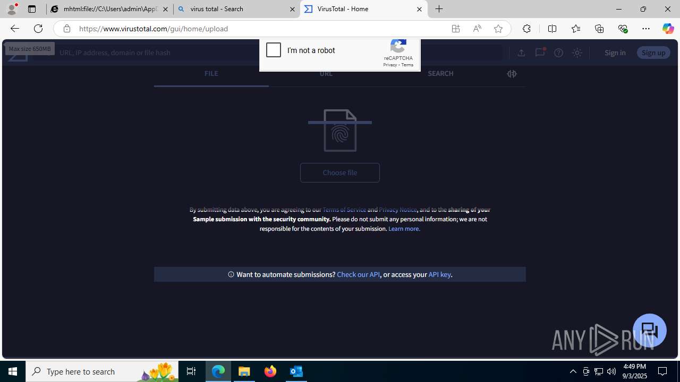Refresh the current page
680x382 pixels.
[38, 29]
